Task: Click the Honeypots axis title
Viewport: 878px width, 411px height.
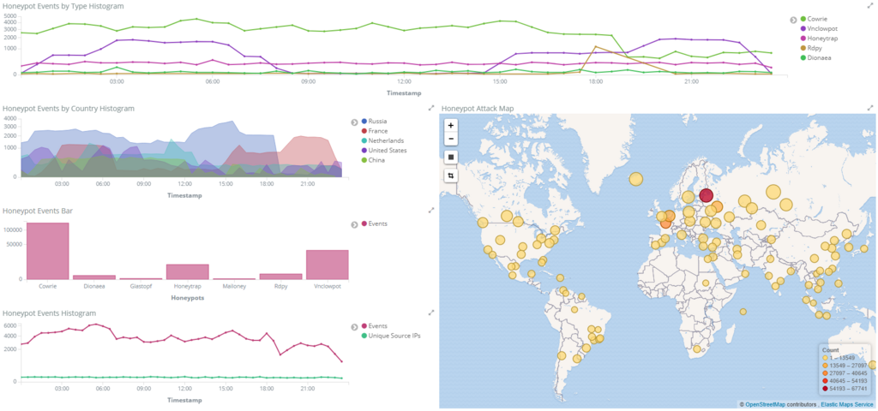Action: (188, 298)
